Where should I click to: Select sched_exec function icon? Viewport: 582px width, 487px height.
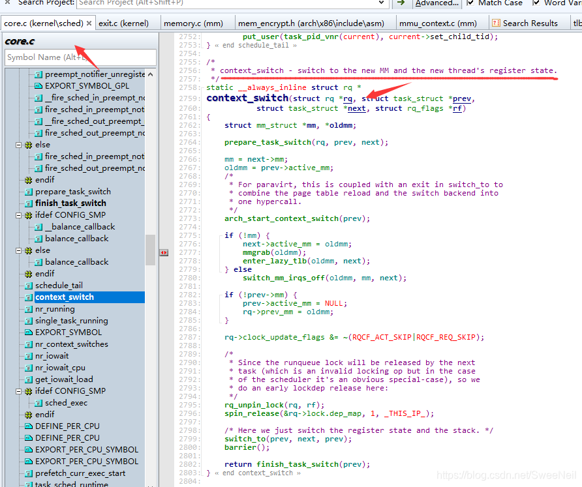38,403
